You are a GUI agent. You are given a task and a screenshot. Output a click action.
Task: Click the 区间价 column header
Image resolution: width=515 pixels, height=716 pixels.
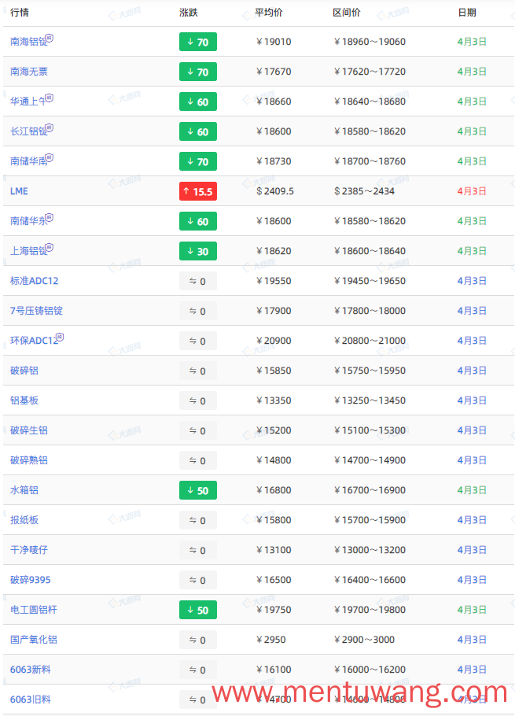[x=347, y=13]
